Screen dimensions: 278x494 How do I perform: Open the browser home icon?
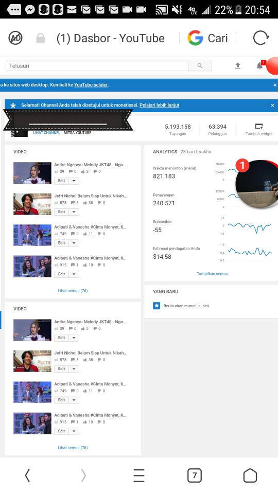point(250,475)
